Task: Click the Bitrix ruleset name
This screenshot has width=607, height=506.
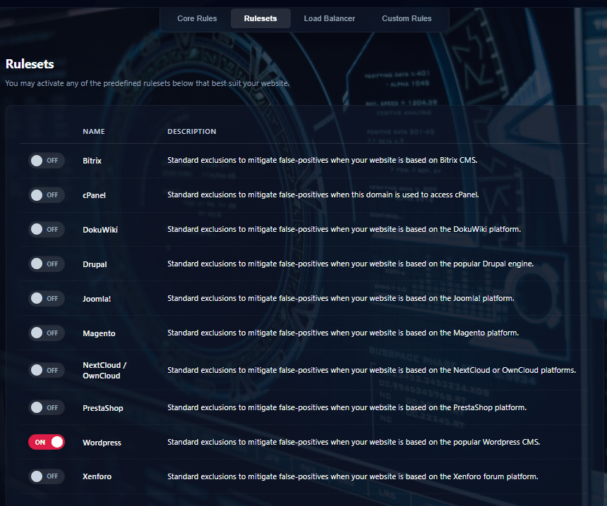Action: [x=92, y=161]
